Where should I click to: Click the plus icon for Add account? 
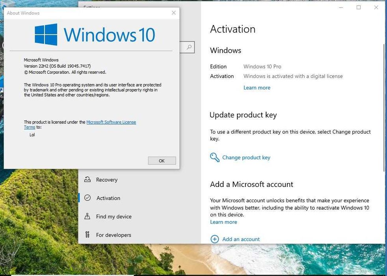pyautogui.click(x=214, y=239)
